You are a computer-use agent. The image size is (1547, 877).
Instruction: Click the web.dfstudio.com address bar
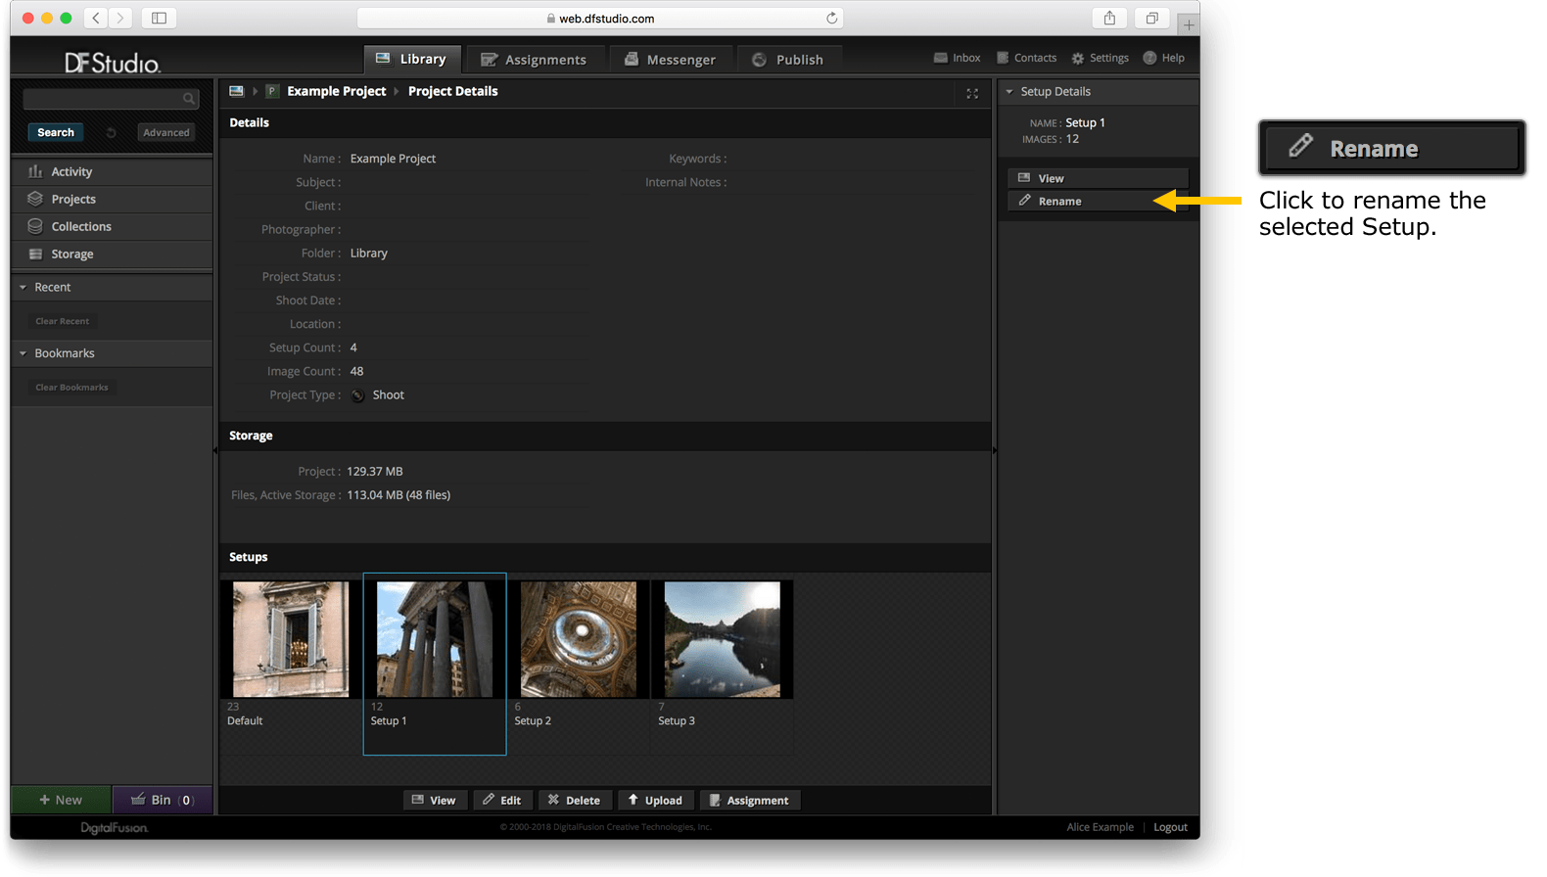pos(599,18)
